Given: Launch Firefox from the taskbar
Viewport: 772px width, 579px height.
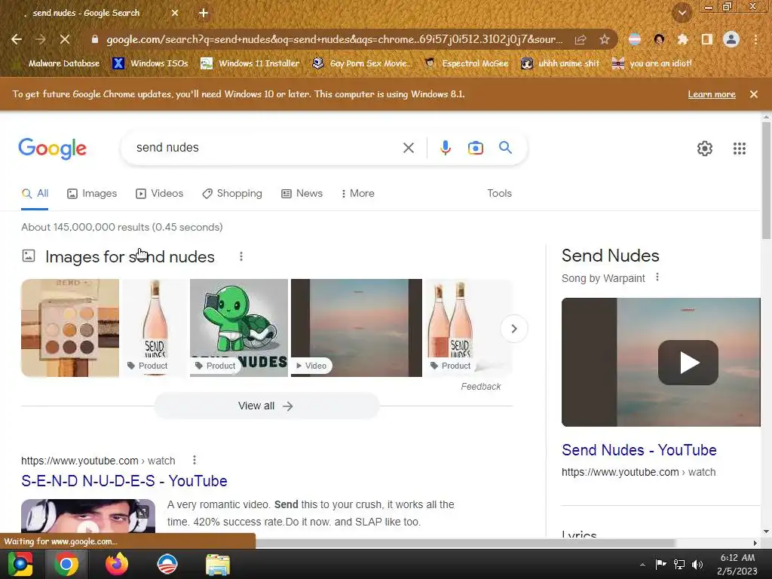Looking at the screenshot, I should (x=117, y=564).
